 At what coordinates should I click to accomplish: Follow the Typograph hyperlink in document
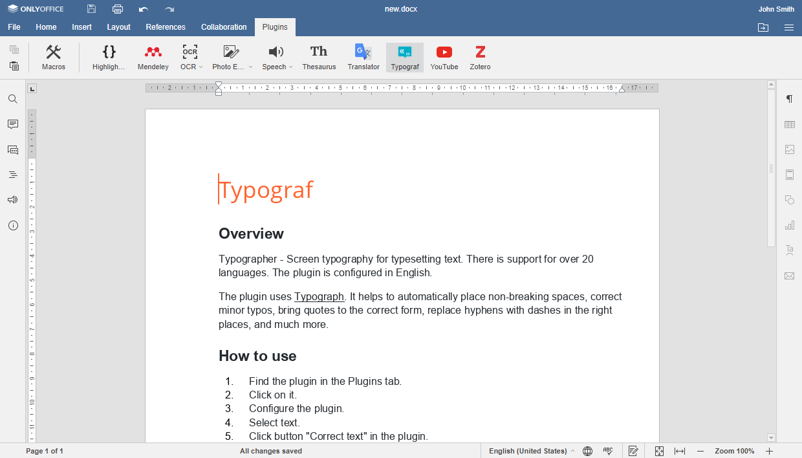[x=319, y=297]
